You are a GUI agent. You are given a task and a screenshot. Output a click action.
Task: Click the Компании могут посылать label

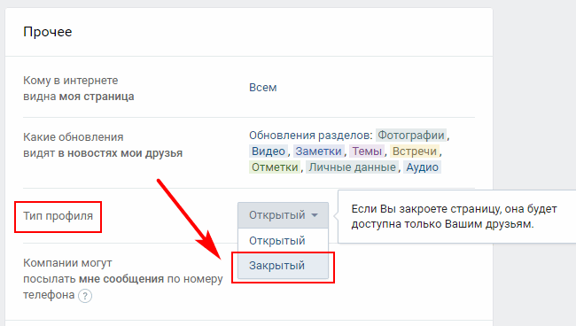tap(122, 279)
